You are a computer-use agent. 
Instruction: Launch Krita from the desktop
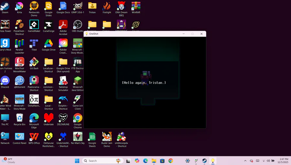(19, 8)
